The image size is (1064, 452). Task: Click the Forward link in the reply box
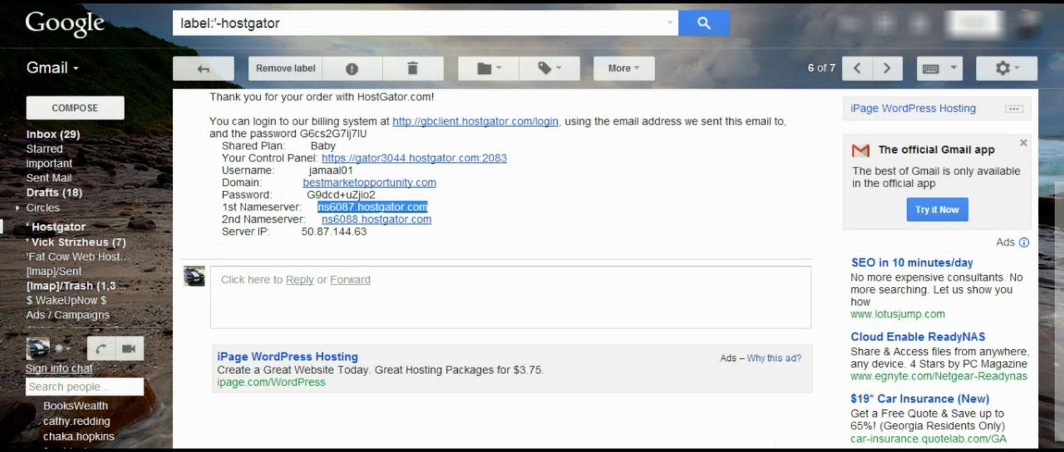[350, 279]
